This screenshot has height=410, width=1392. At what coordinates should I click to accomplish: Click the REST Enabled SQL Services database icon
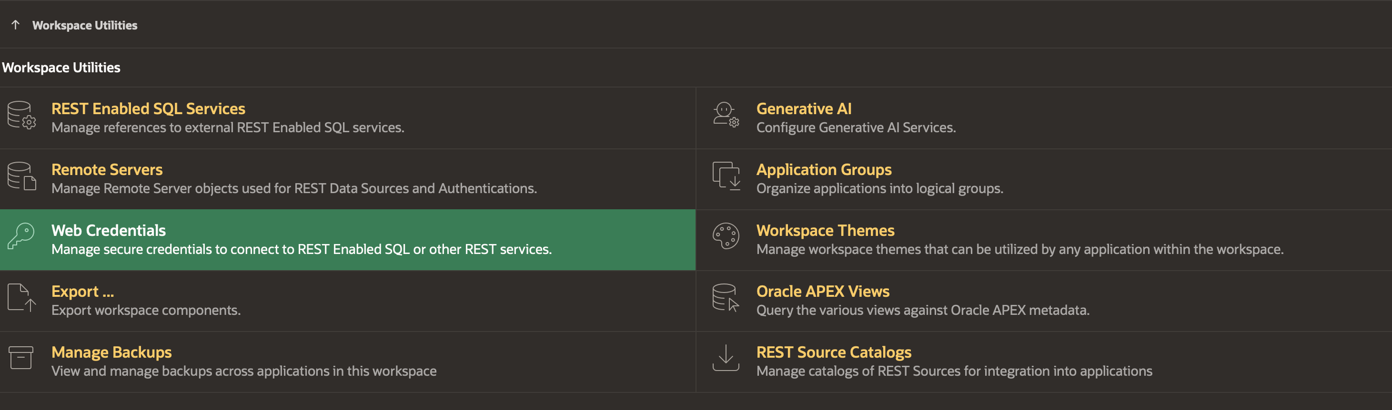click(x=21, y=116)
